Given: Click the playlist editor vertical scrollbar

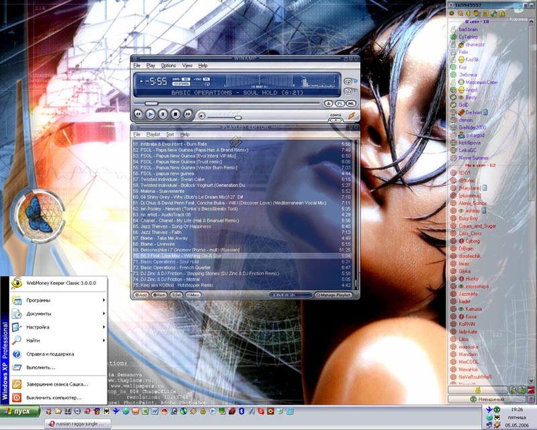Looking at the screenshot, I should 355,214.
